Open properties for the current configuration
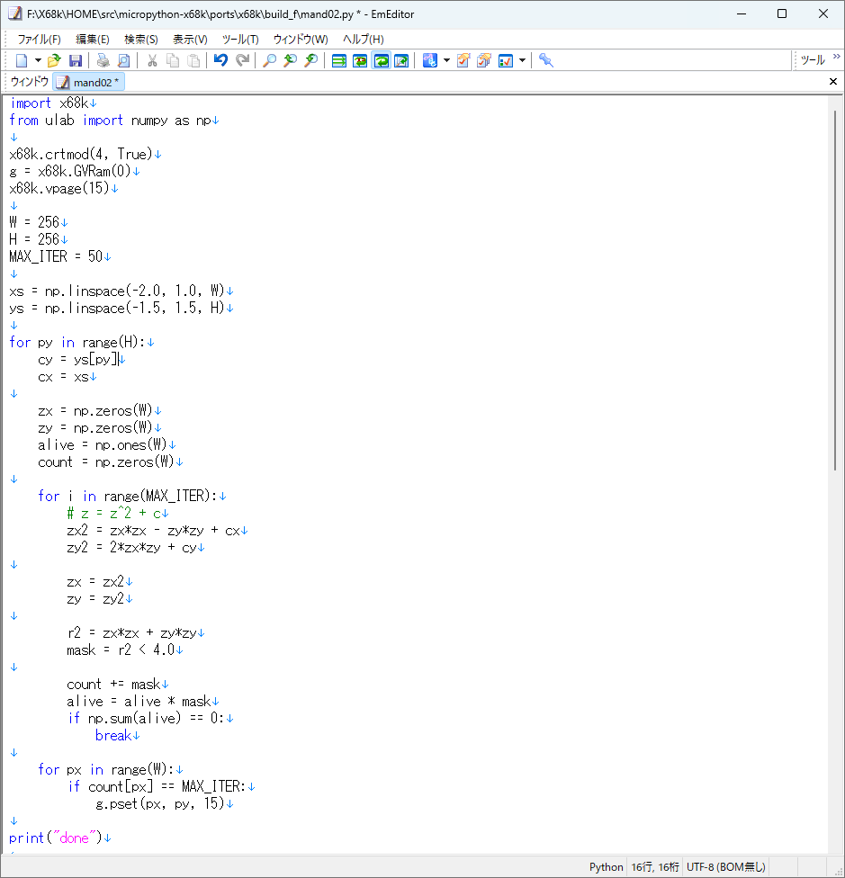845x878 pixels. (x=463, y=60)
